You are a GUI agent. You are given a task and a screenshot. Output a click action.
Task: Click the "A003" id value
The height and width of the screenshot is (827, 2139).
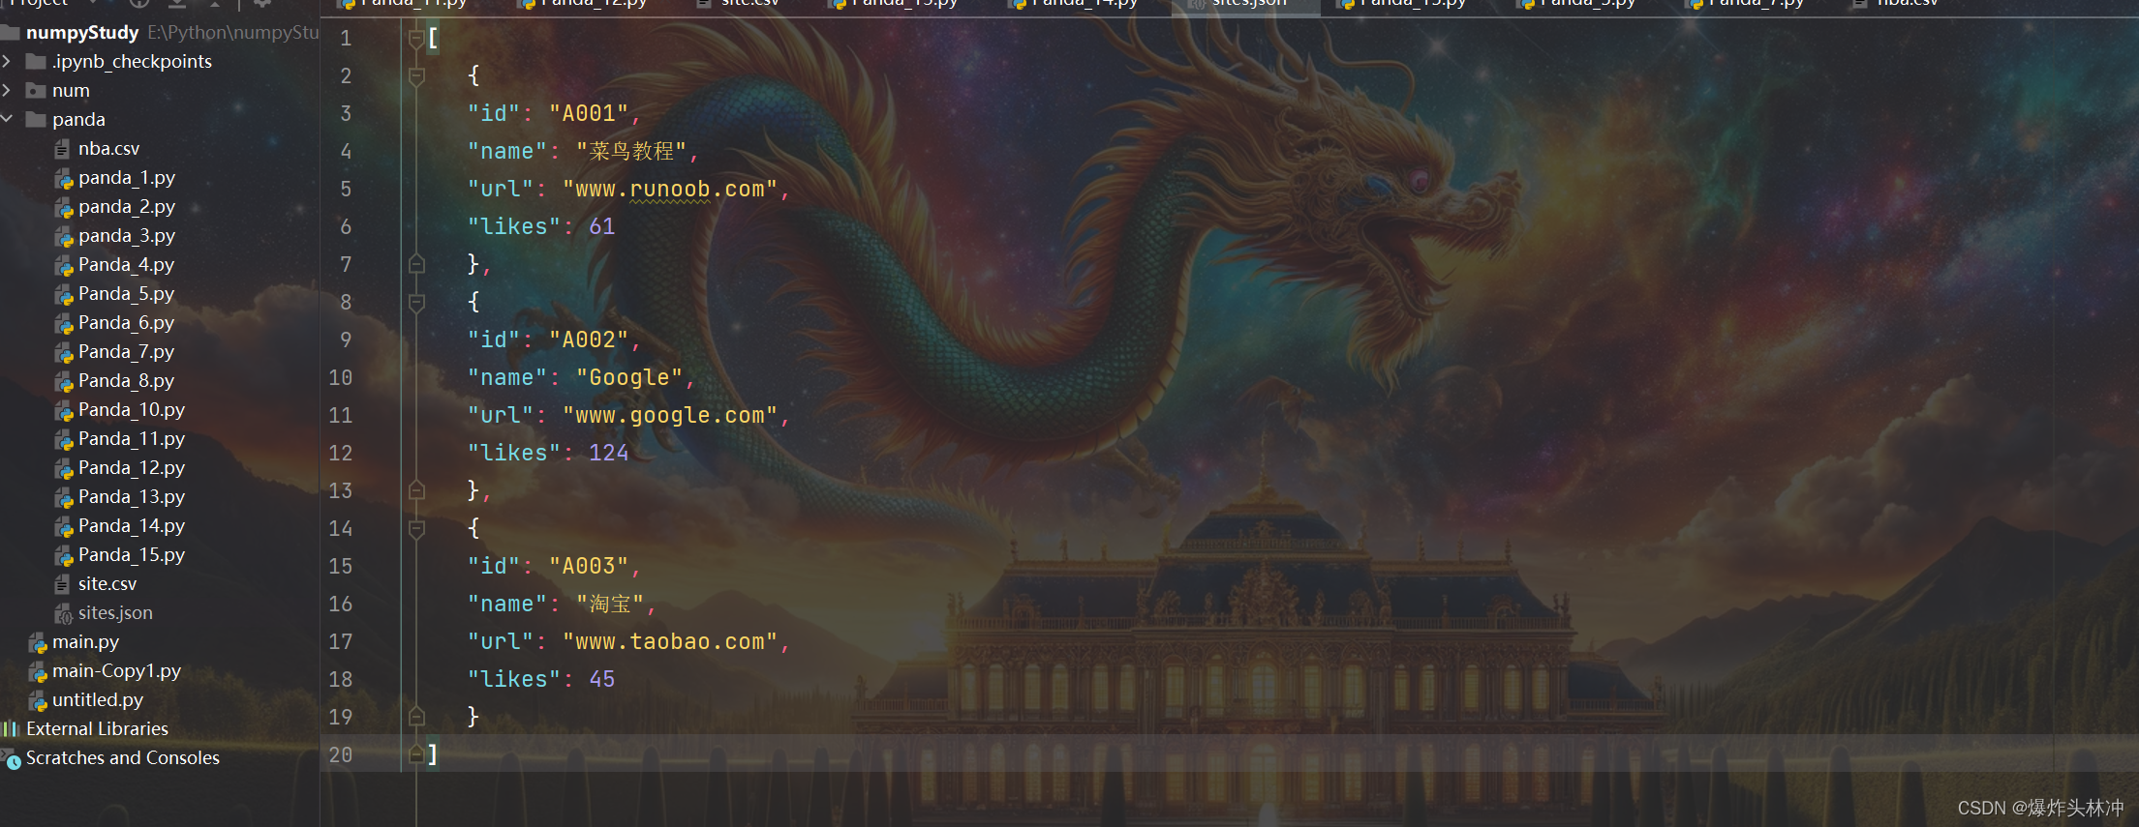tap(589, 567)
